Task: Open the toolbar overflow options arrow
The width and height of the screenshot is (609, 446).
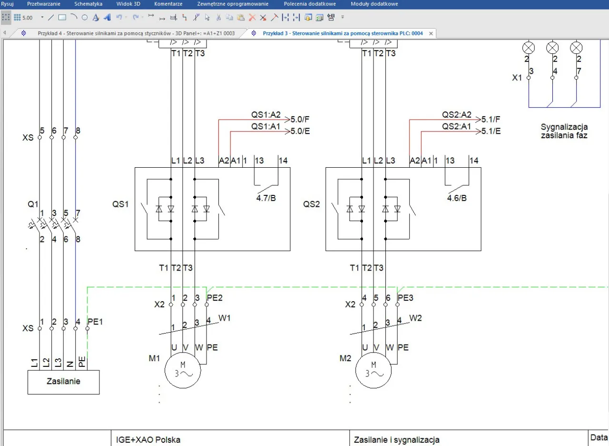Action: pos(343,18)
